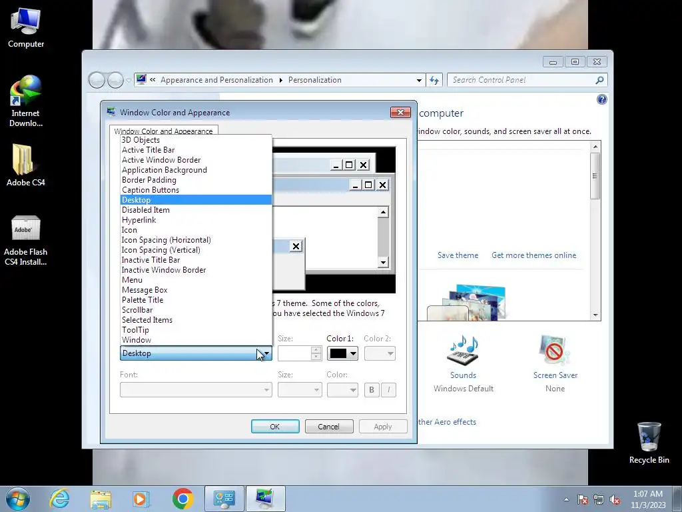The width and height of the screenshot is (682, 512).
Task: Switch to Personalization taskbar window icon
Action: click(x=265, y=499)
